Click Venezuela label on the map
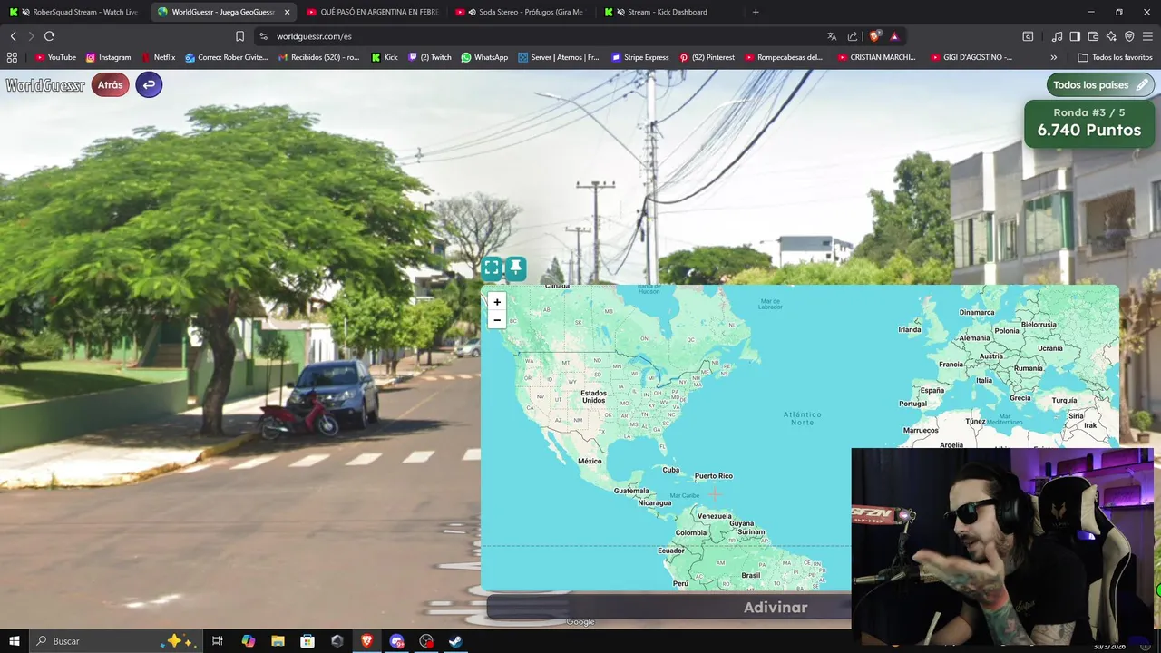Viewport: 1161px width, 653px height. [x=714, y=516]
